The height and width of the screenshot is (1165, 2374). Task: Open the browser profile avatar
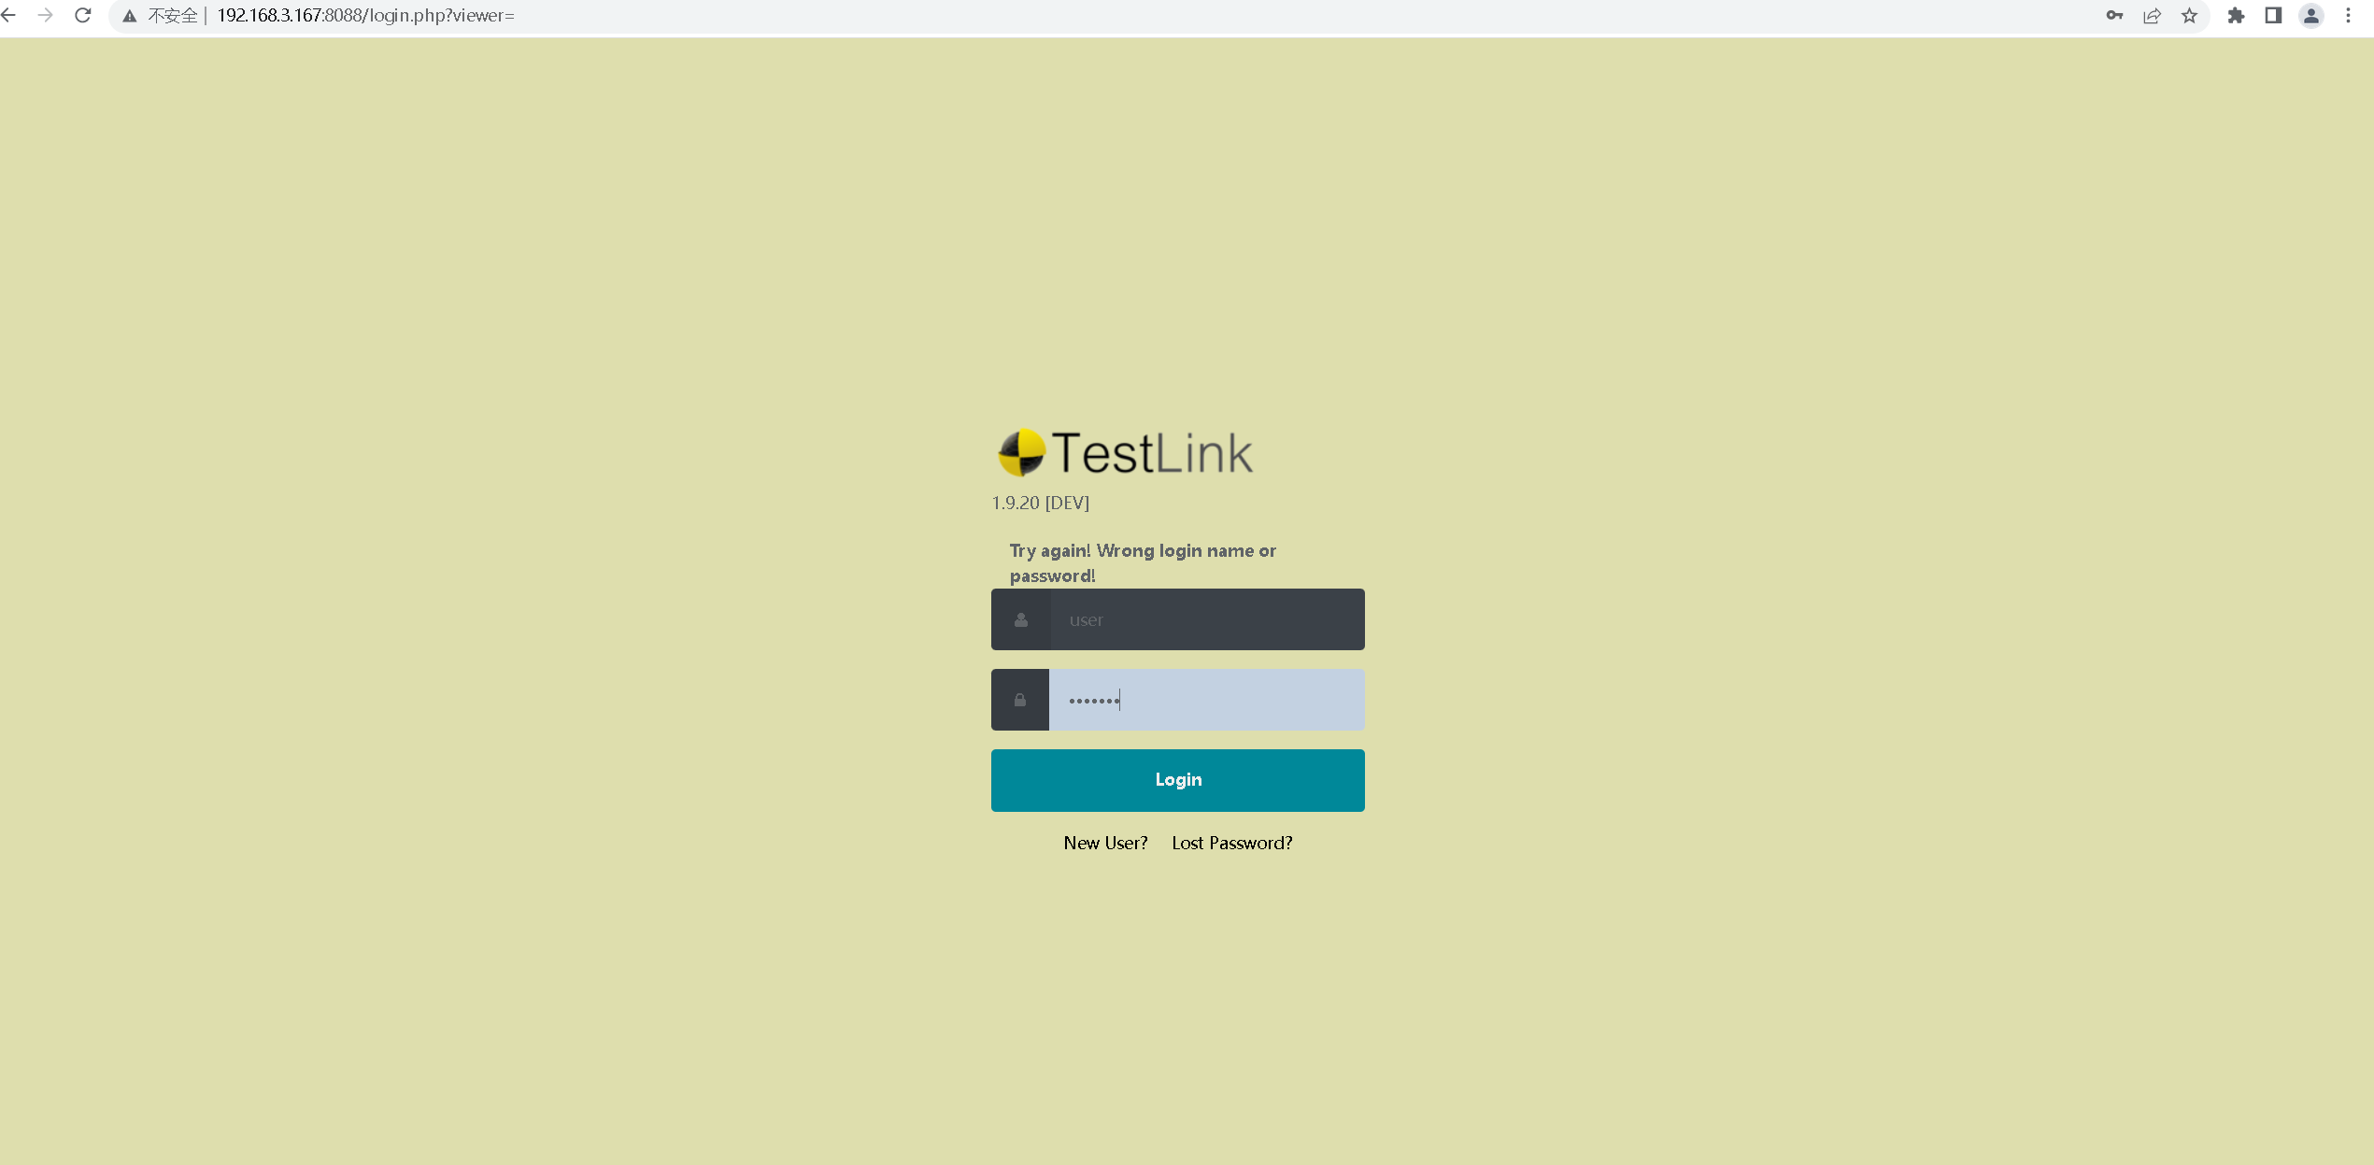pyautogui.click(x=2310, y=15)
